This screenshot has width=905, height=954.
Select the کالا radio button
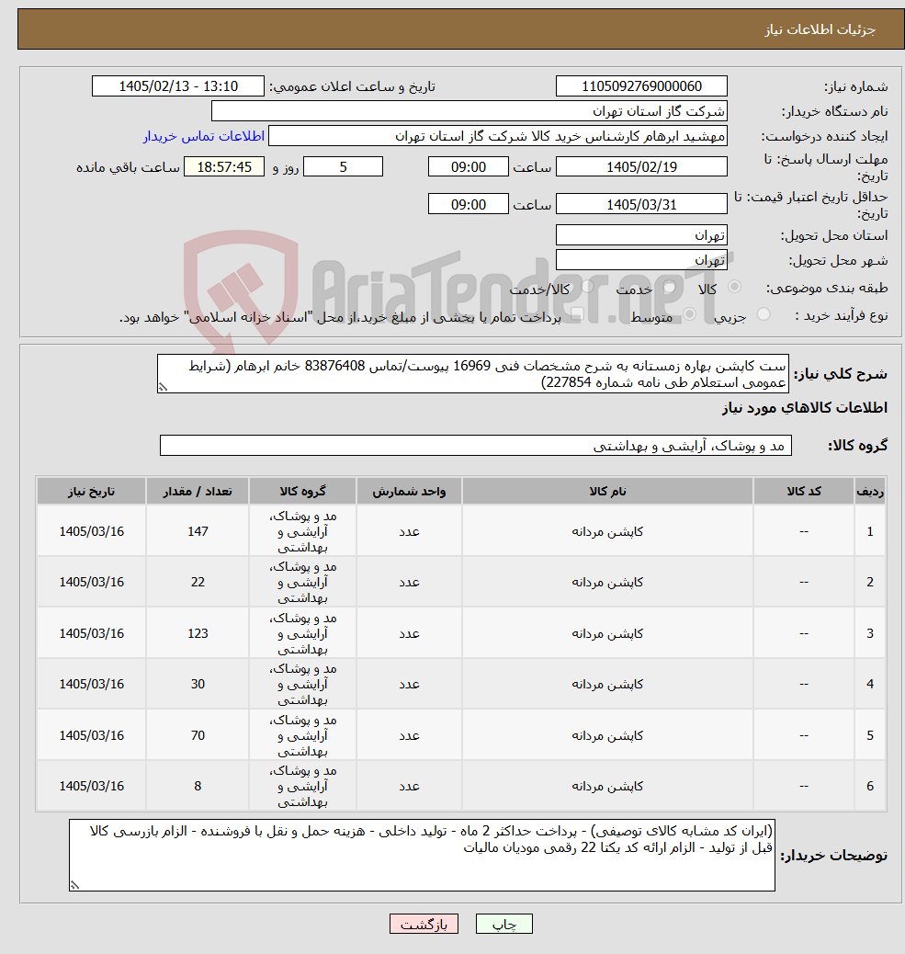[x=734, y=287]
